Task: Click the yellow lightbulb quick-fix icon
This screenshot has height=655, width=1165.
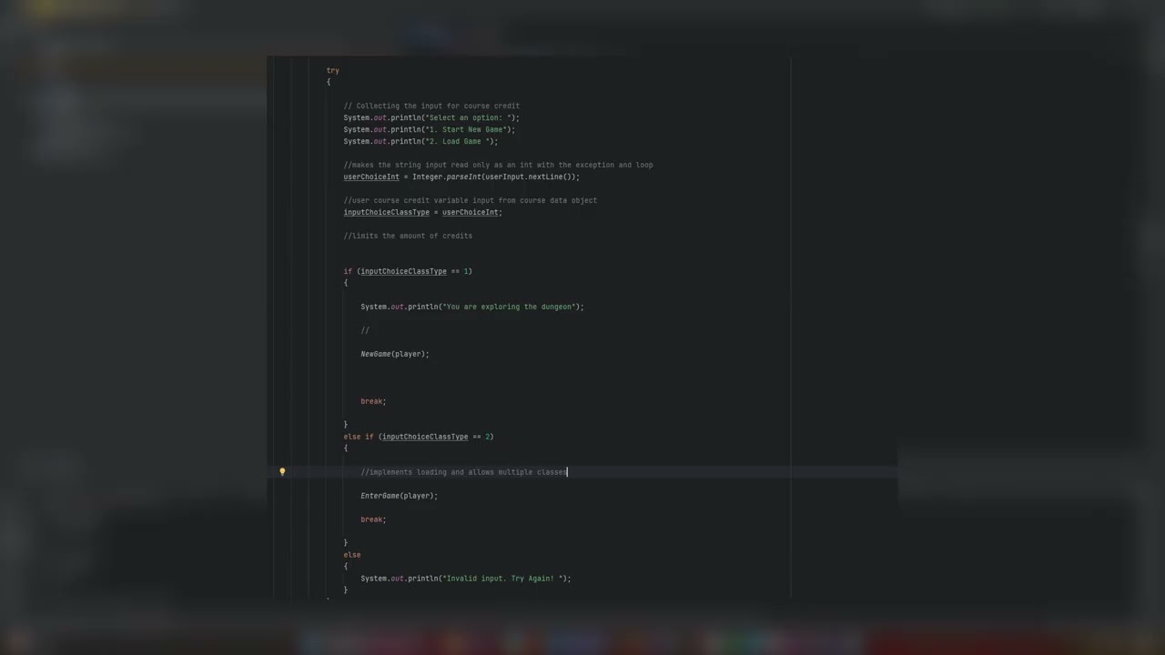Action: pyautogui.click(x=282, y=472)
